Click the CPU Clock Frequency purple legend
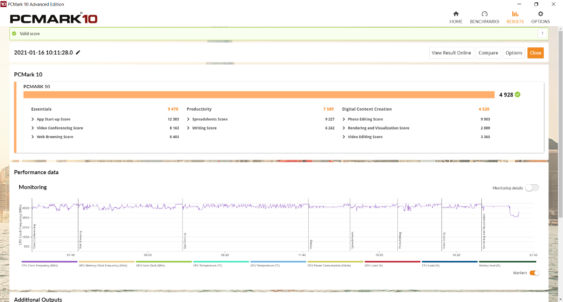 [x=49, y=262]
